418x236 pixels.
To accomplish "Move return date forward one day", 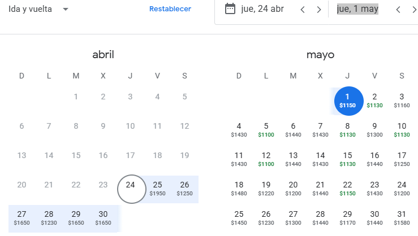I will [414, 10].
